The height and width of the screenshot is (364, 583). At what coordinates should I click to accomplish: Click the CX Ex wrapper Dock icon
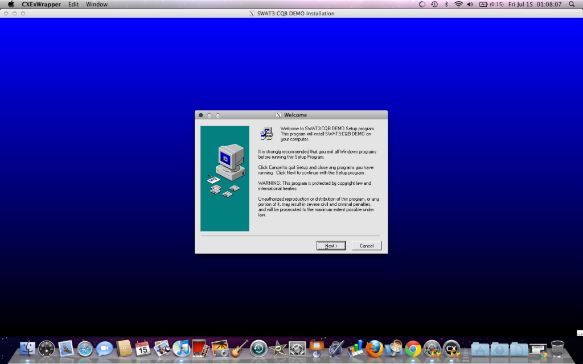451,349
